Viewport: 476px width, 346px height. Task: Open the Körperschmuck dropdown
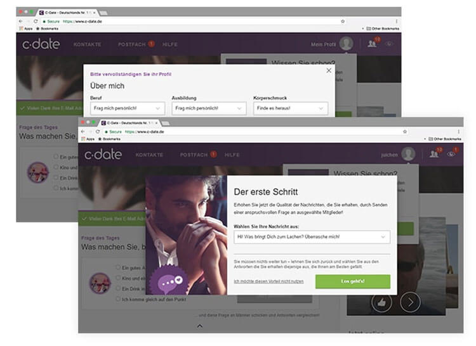[291, 108]
